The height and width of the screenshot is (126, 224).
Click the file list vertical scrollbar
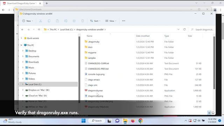coord(214,63)
